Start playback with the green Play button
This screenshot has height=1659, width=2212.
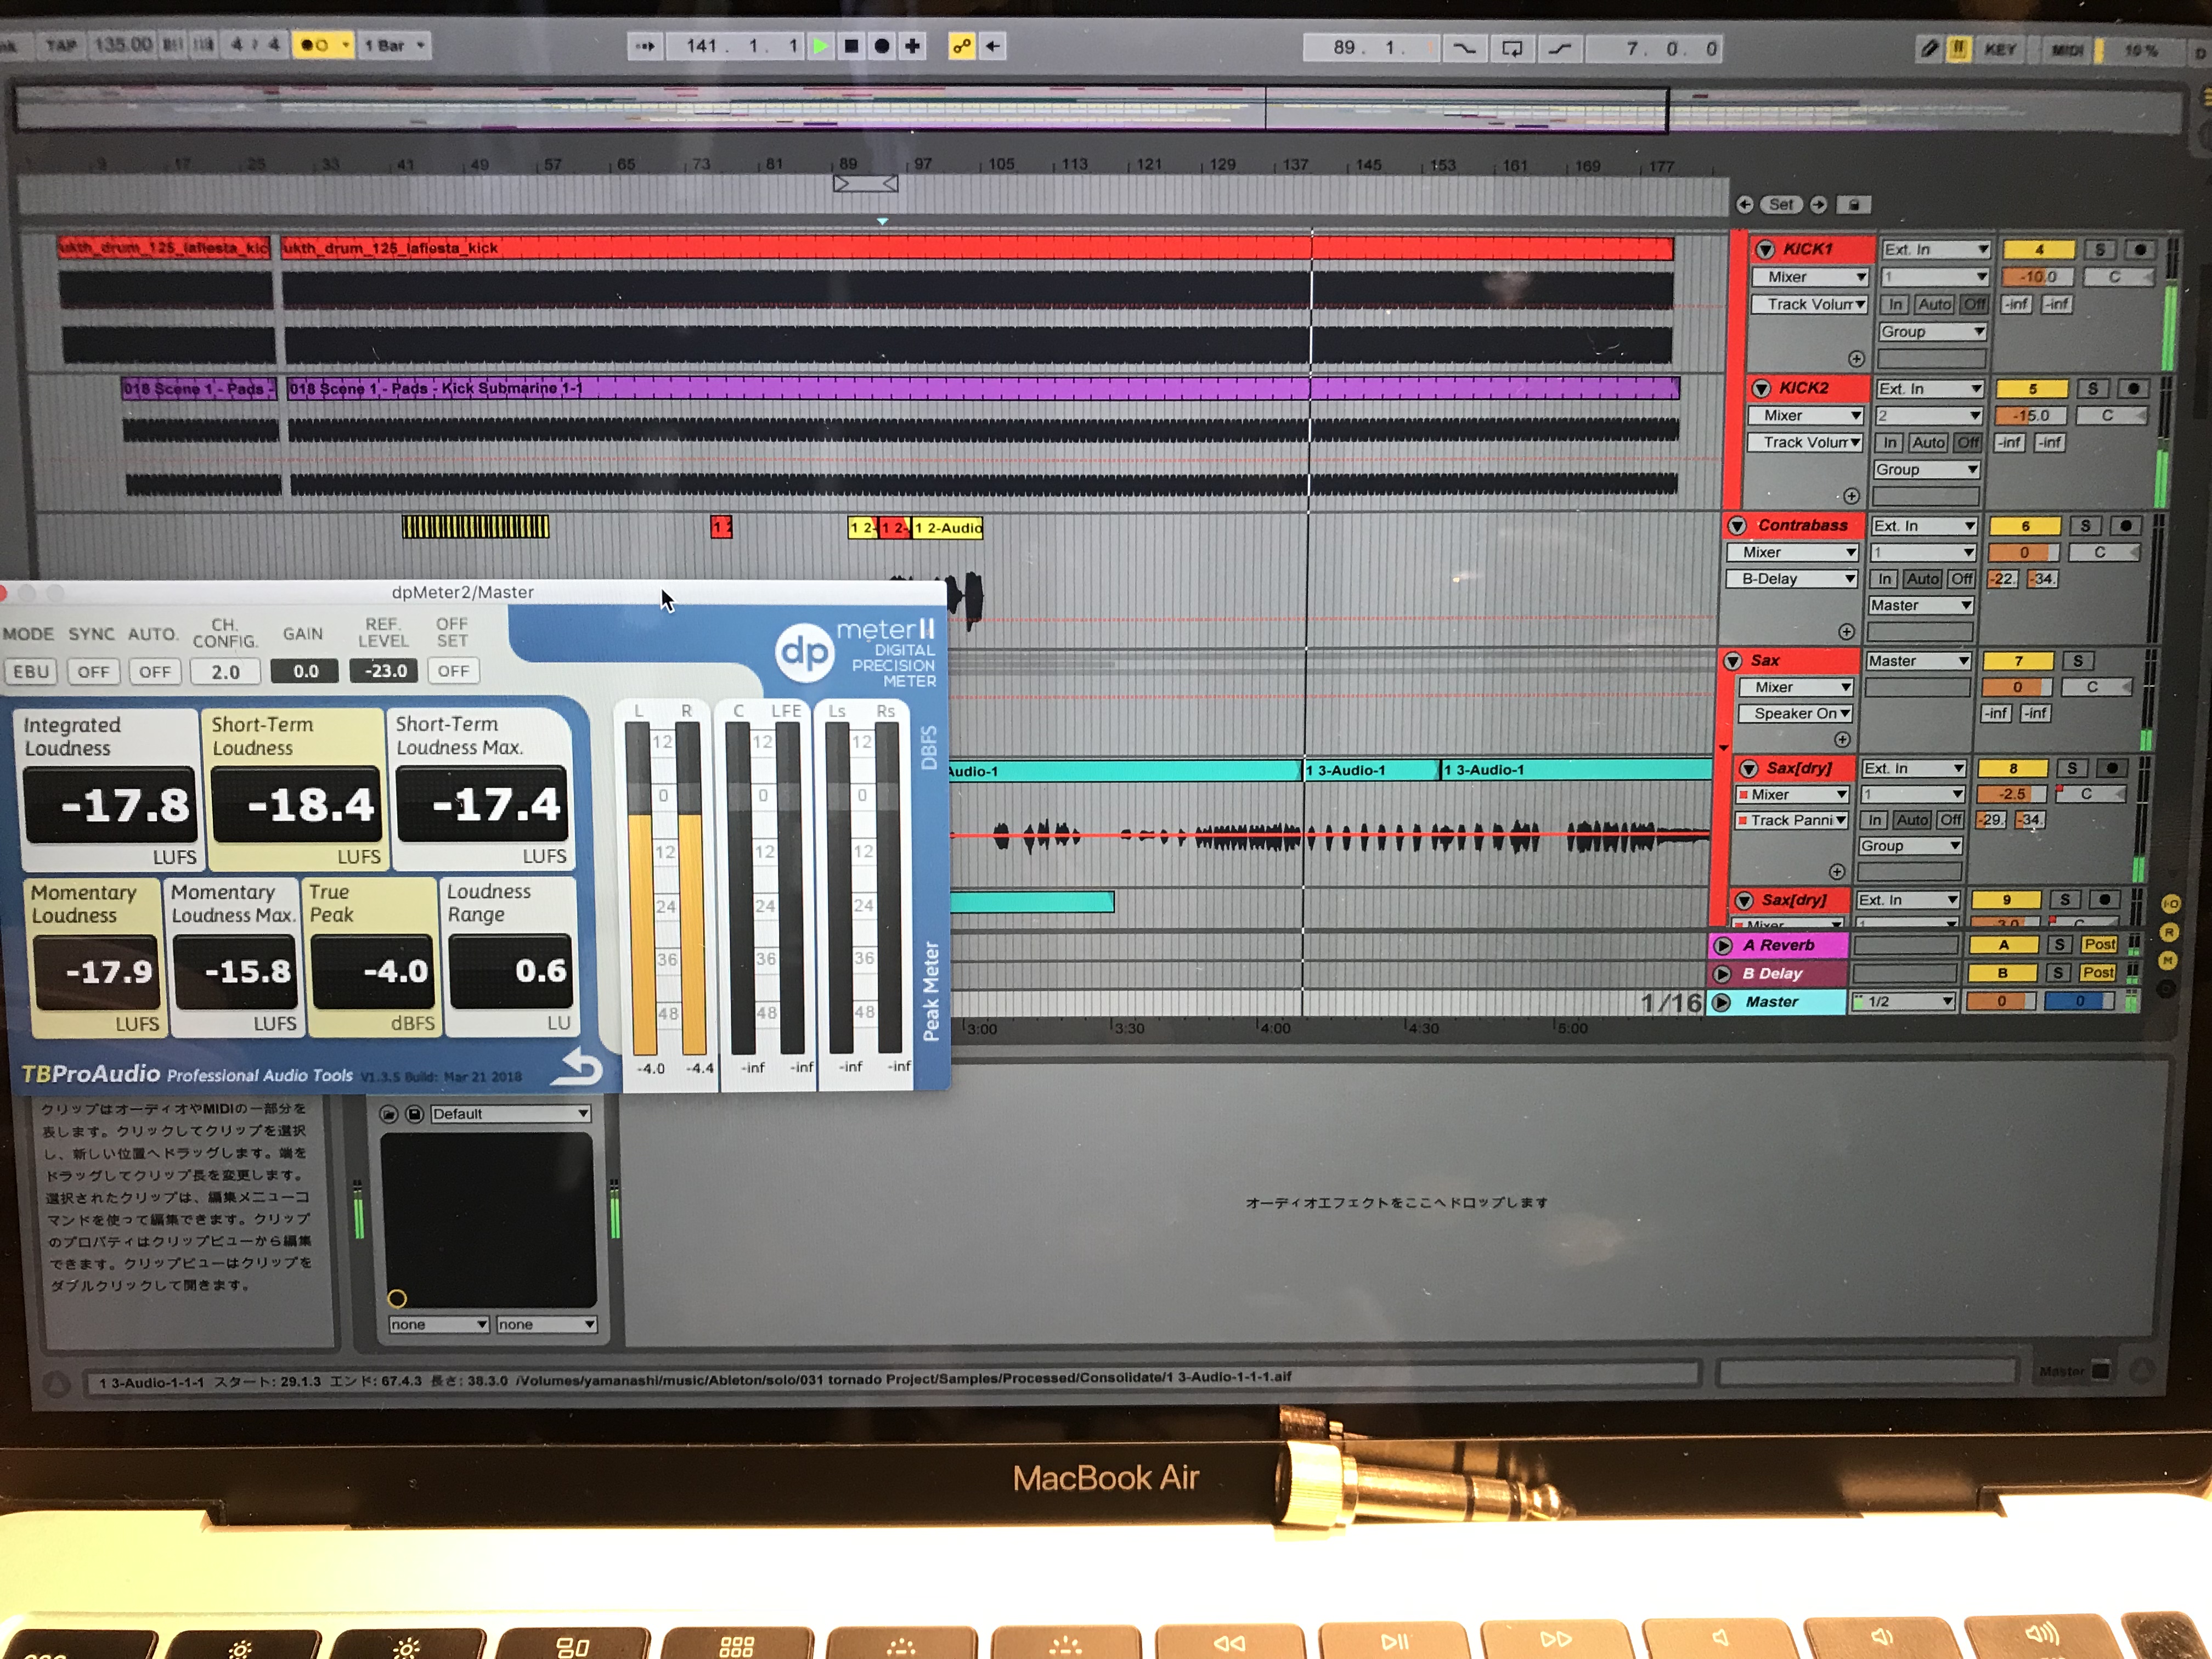coord(820,46)
